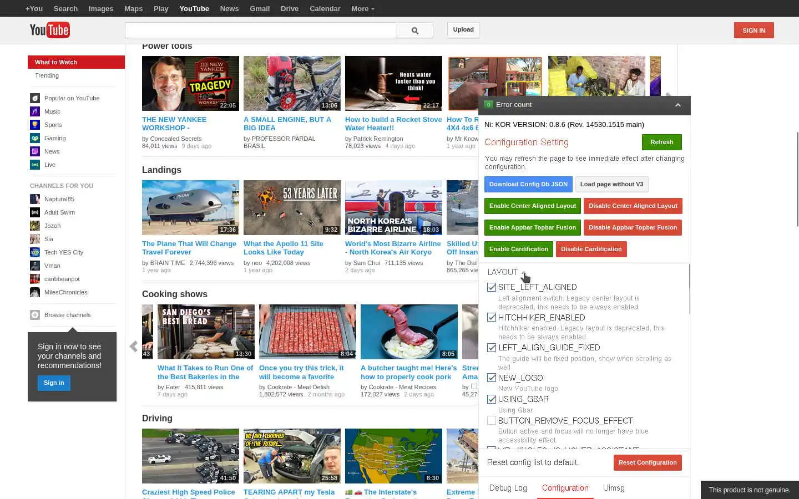Open the More dropdown in top bar
The width and height of the screenshot is (799, 499).
(x=363, y=8)
